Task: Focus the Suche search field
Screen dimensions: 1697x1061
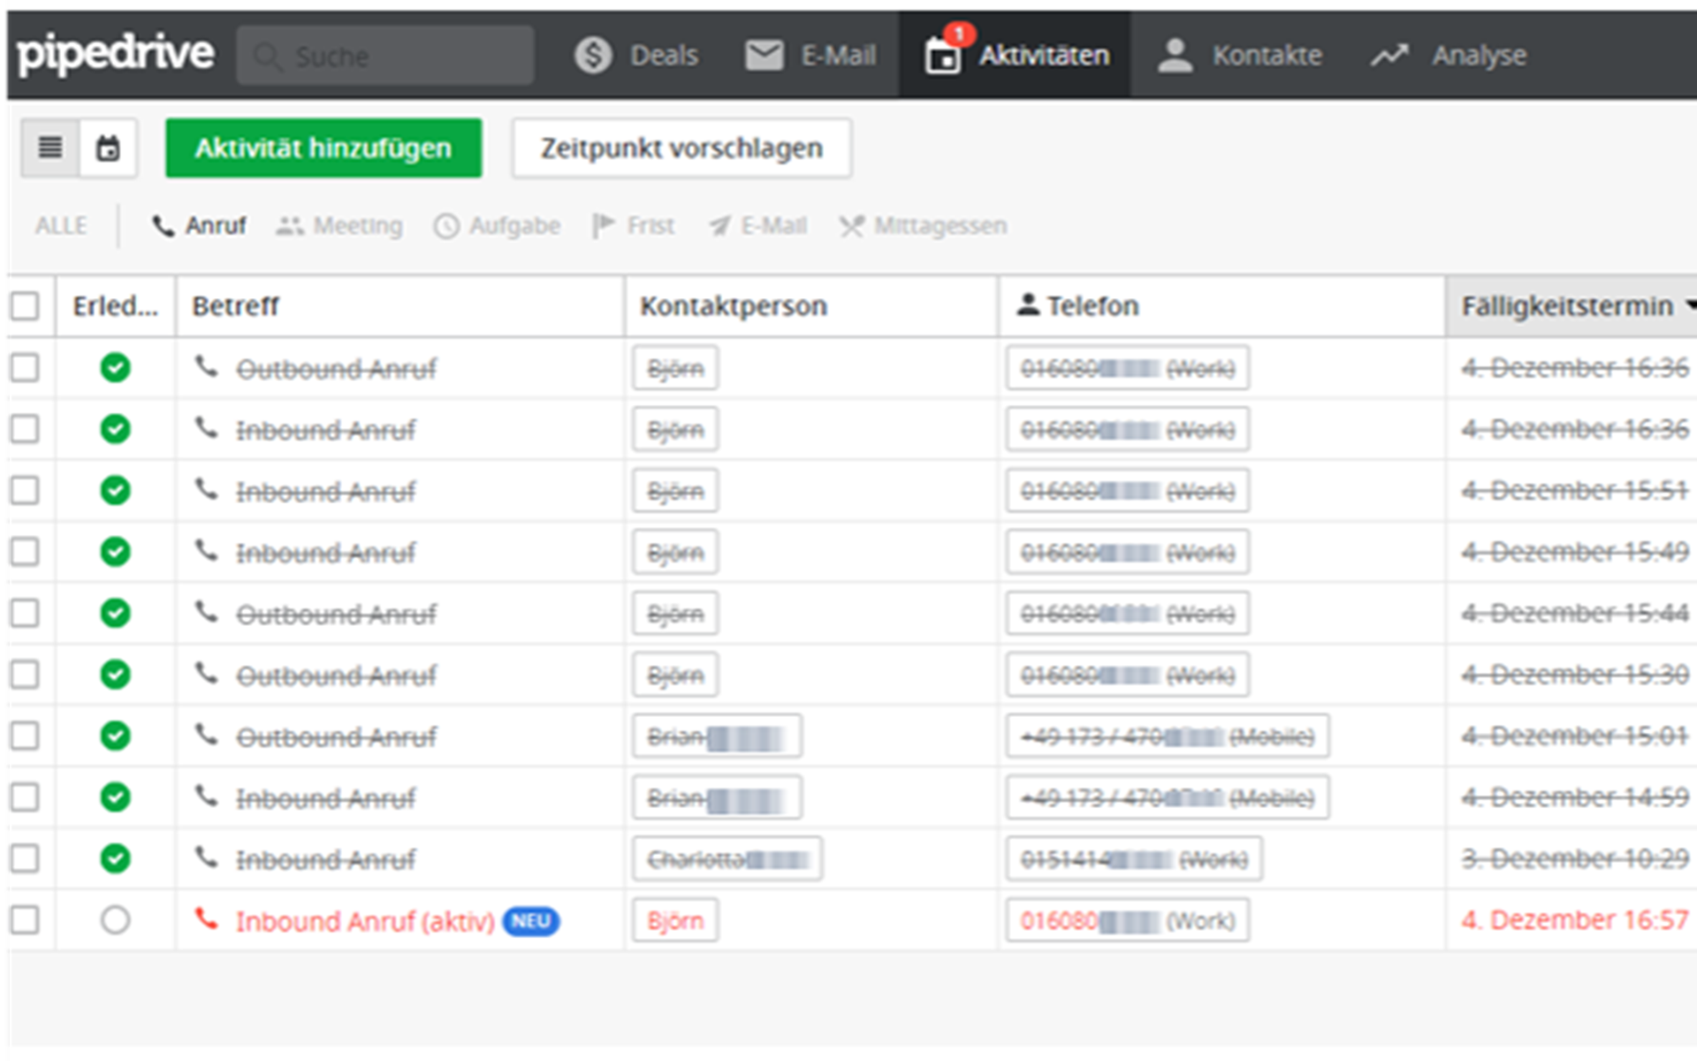Action: 384,56
